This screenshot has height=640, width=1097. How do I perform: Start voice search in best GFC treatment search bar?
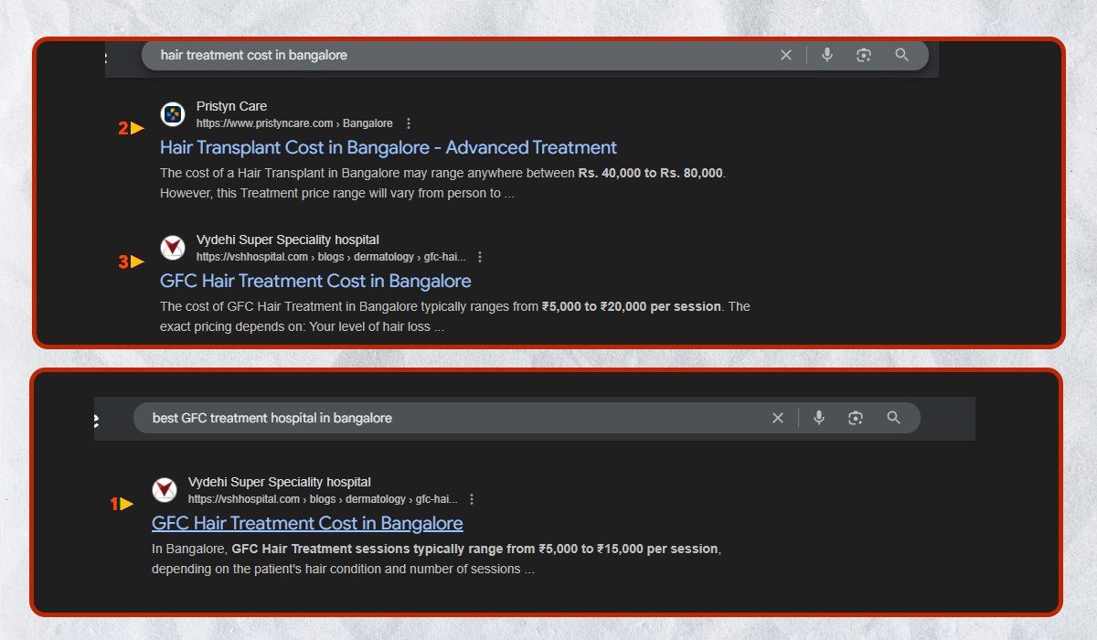click(x=819, y=418)
